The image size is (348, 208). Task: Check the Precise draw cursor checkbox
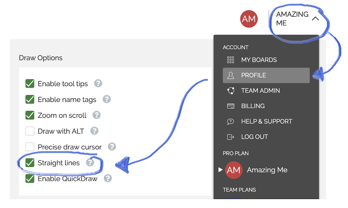click(30, 147)
